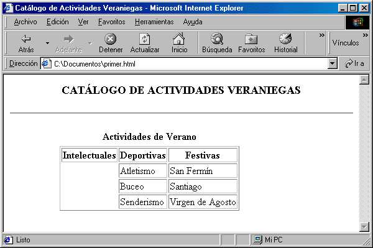Open the Edición menu

pyautogui.click(x=58, y=22)
